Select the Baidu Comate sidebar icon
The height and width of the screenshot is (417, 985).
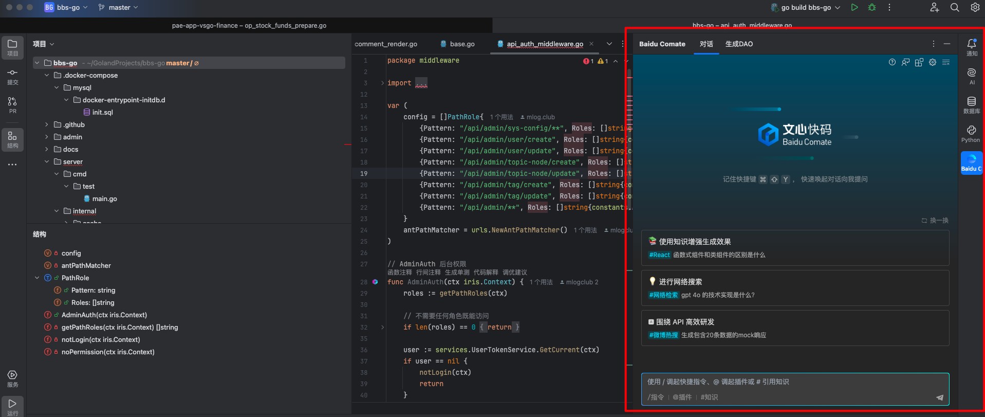pos(972,163)
